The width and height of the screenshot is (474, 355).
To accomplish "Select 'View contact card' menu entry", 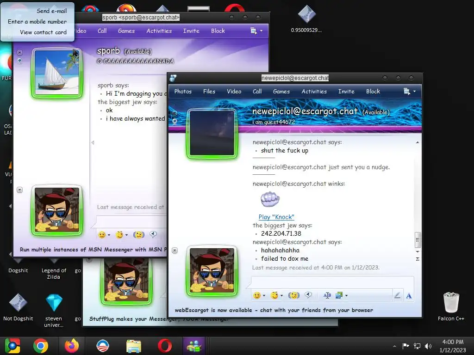I will [43, 32].
